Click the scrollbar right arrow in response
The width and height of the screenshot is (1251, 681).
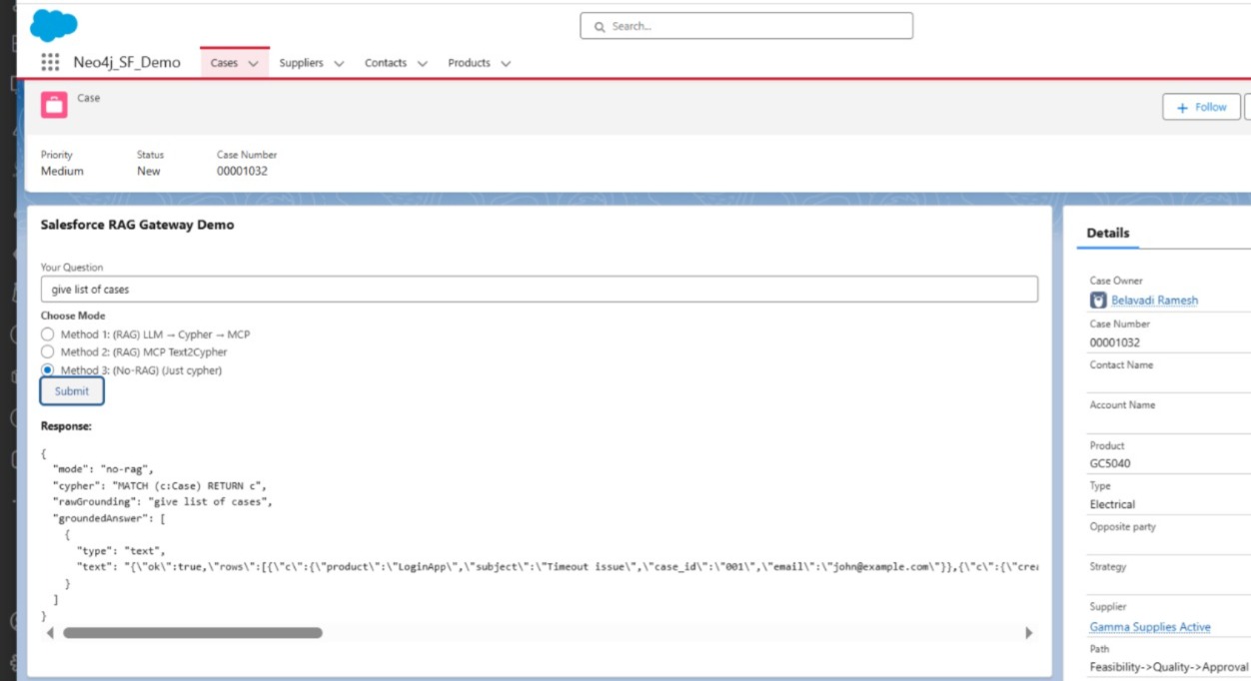pyautogui.click(x=1029, y=633)
